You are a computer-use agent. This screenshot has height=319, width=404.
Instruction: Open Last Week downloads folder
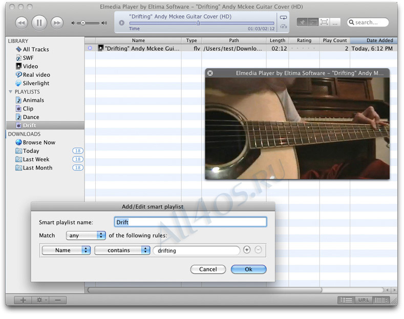tap(36, 159)
